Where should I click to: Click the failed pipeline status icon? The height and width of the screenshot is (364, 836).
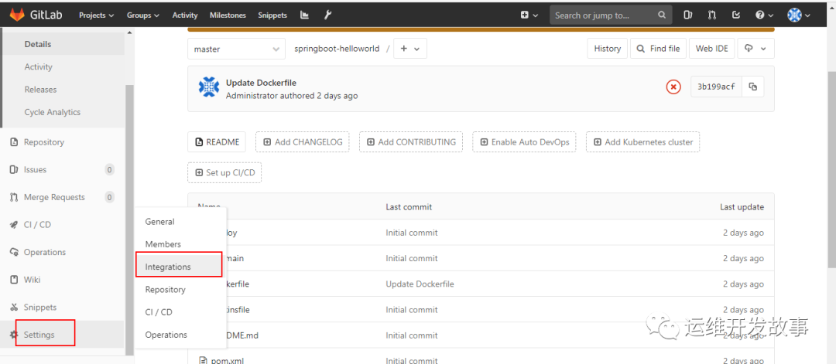point(673,87)
